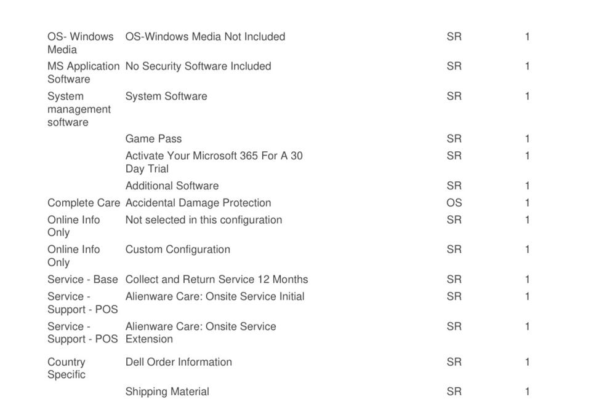Click the "OS-Windows Media Not Included" description
The width and height of the screenshot is (591, 418).
click(205, 37)
